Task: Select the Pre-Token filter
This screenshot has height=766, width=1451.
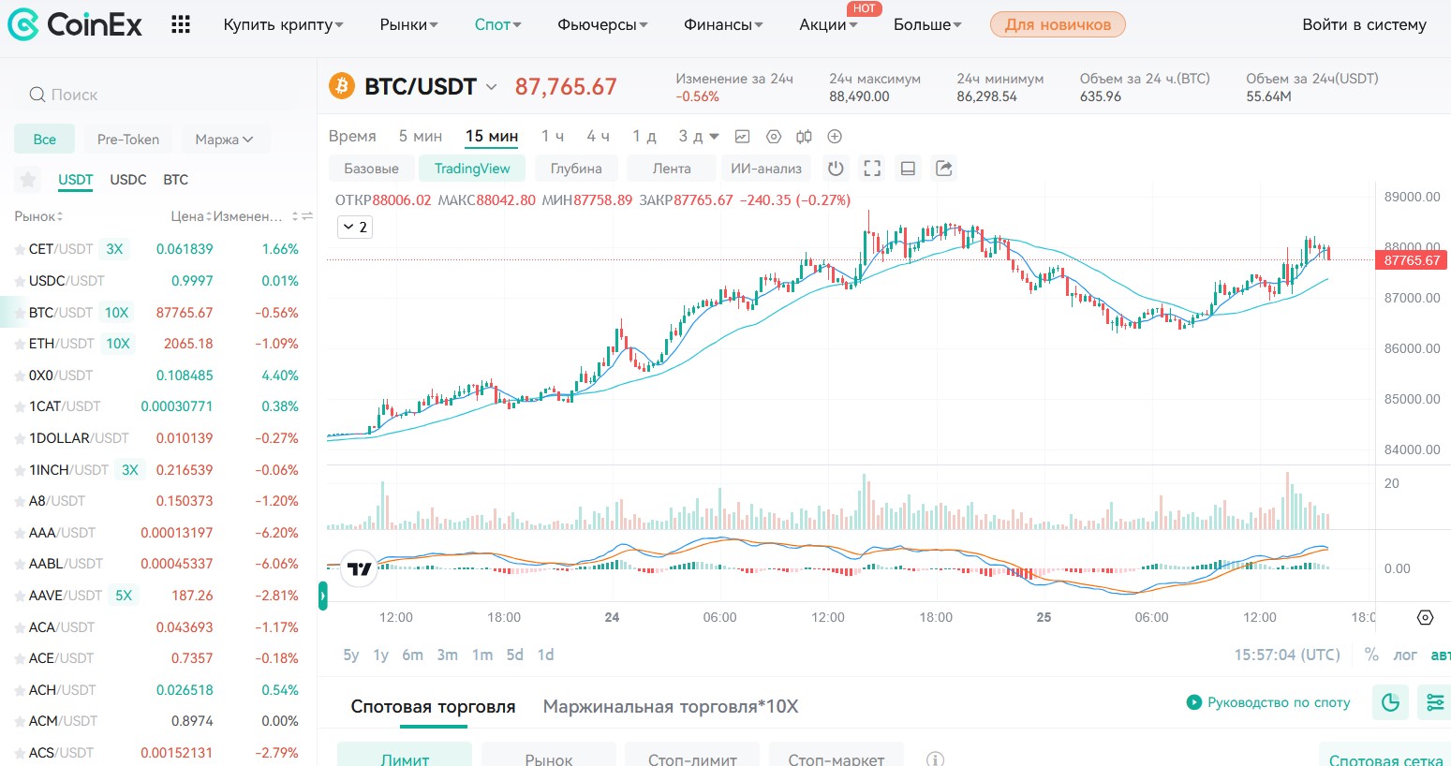Action: [x=128, y=140]
